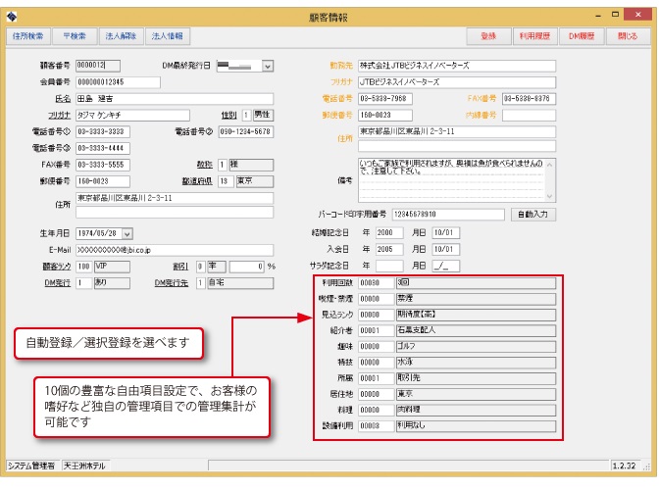Click the DM発行 code field
Image resolution: width=659 pixels, height=490 pixels.
coord(84,283)
